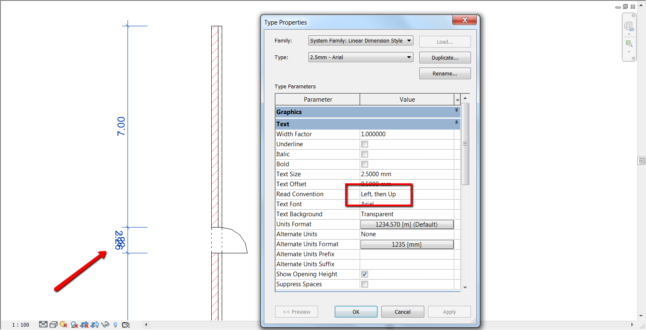Click the Show Crop Region icon
This screenshot has height=330, width=646.
95,325
